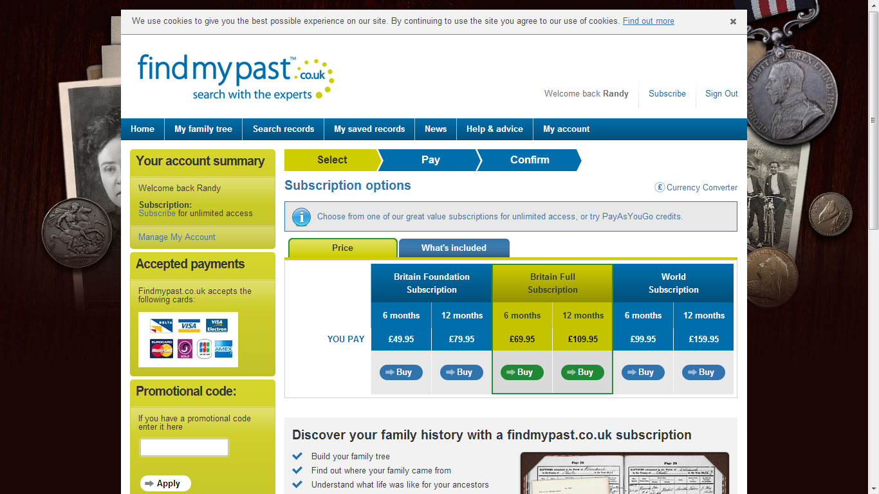Switch to the Price tab
Screen dimensions: 879x494
(x=342, y=248)
